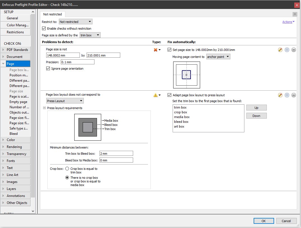Click the brackets variable icon for page size check

(287, 50)
